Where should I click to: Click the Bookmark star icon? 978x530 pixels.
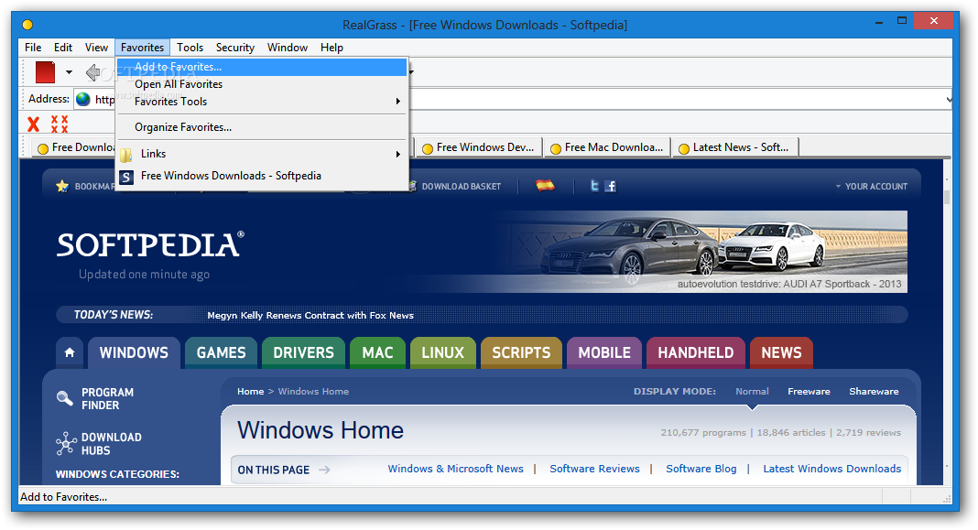pyautogui.click(x=62, y=186)
